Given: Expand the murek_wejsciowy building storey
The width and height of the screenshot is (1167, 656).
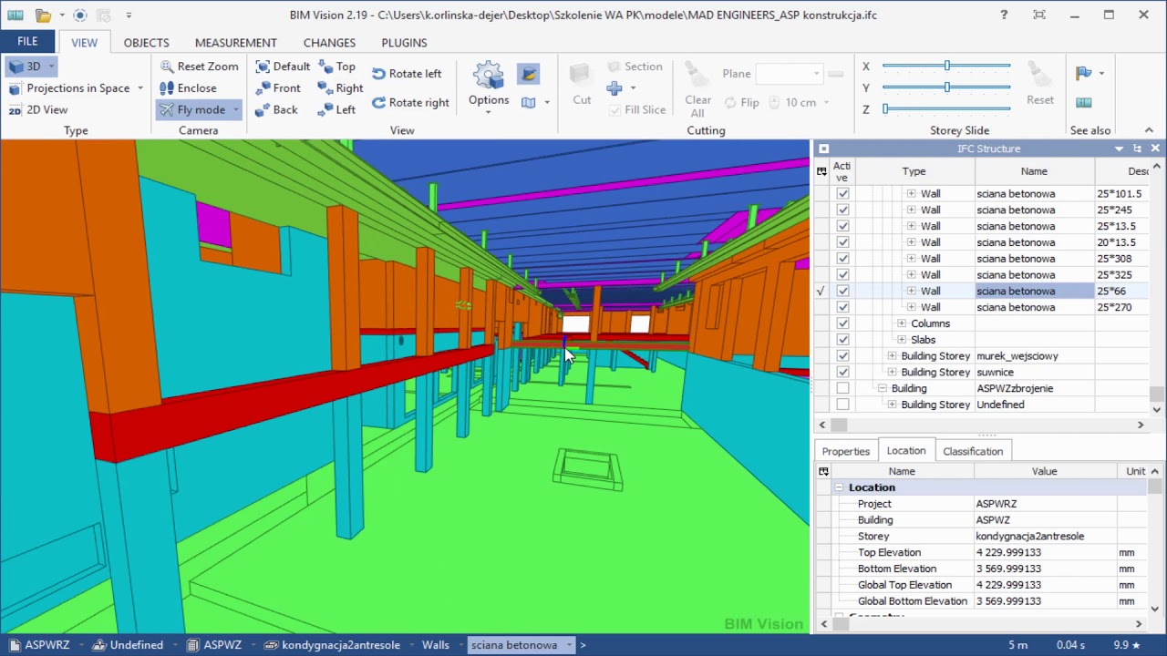Looking at the screenshot, I should [892, 356].
